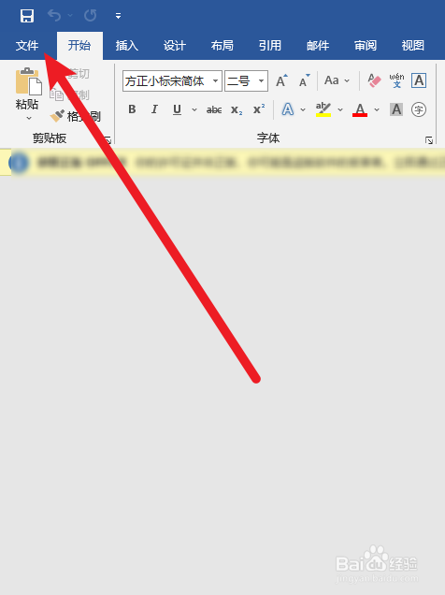Apply yellow text highlight color
The width and height of the screenshot is (445, 595).
point(323,109)
